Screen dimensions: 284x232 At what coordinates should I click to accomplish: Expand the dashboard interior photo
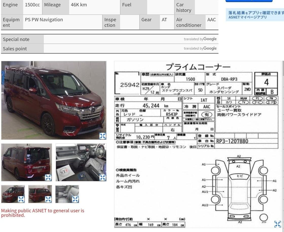pyautogui.click(x=103, y=178)
